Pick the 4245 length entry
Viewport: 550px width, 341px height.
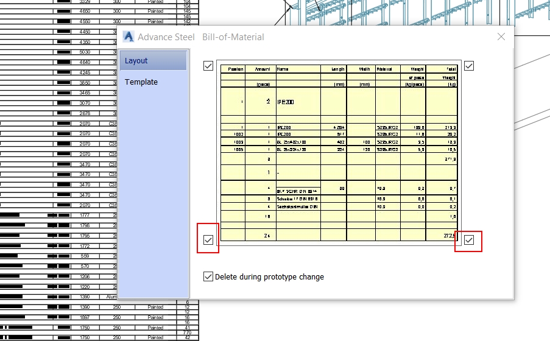pos(85,72)
